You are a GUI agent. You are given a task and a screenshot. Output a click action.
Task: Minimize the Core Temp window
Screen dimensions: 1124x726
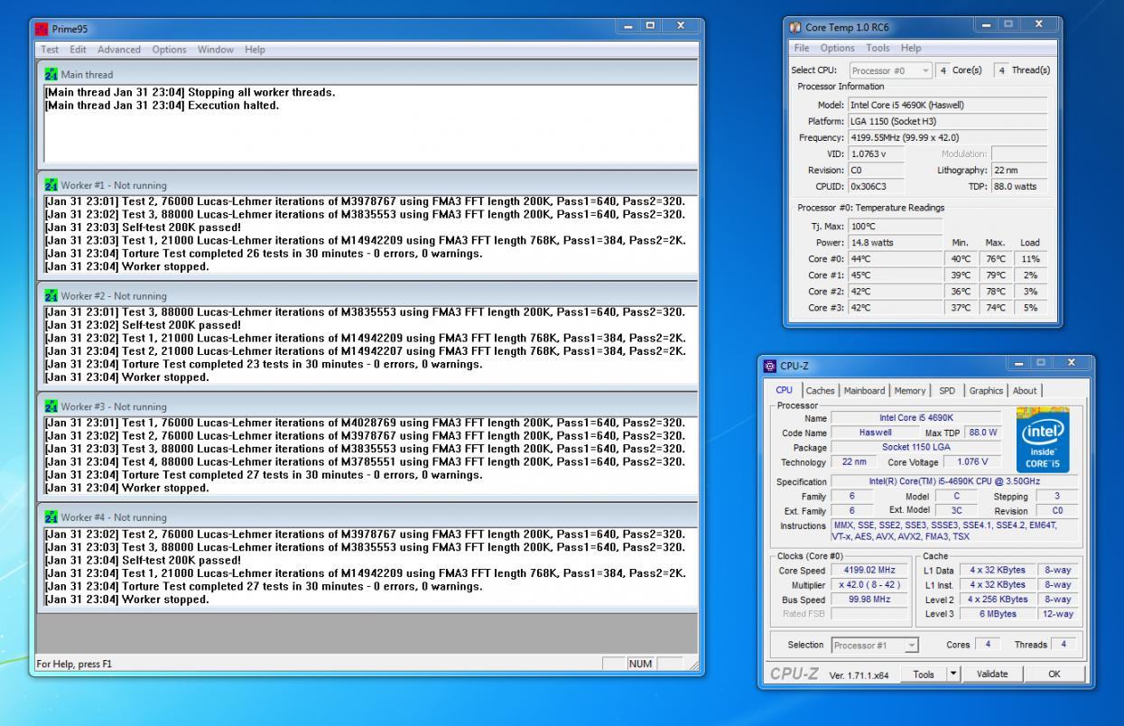tap(986, 24)
